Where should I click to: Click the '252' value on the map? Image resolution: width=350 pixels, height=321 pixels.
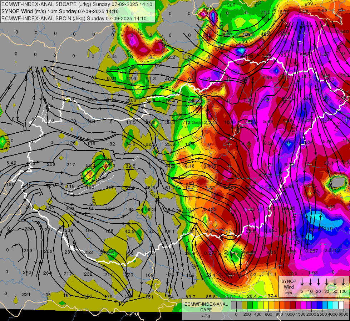[x=89, y=253]
